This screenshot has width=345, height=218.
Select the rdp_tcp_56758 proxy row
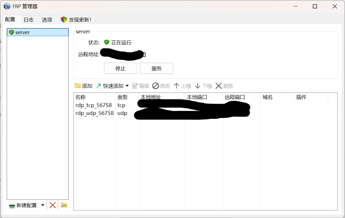click(94, 105)
